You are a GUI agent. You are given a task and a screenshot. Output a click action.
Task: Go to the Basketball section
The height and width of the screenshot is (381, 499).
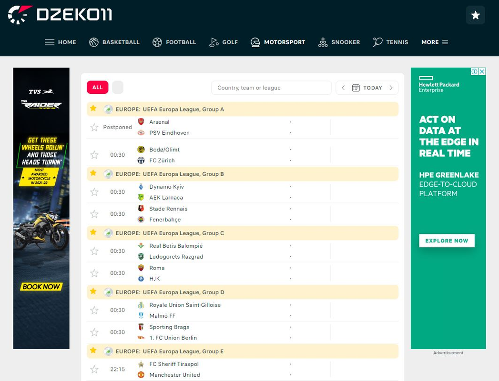tap(114, 42)
